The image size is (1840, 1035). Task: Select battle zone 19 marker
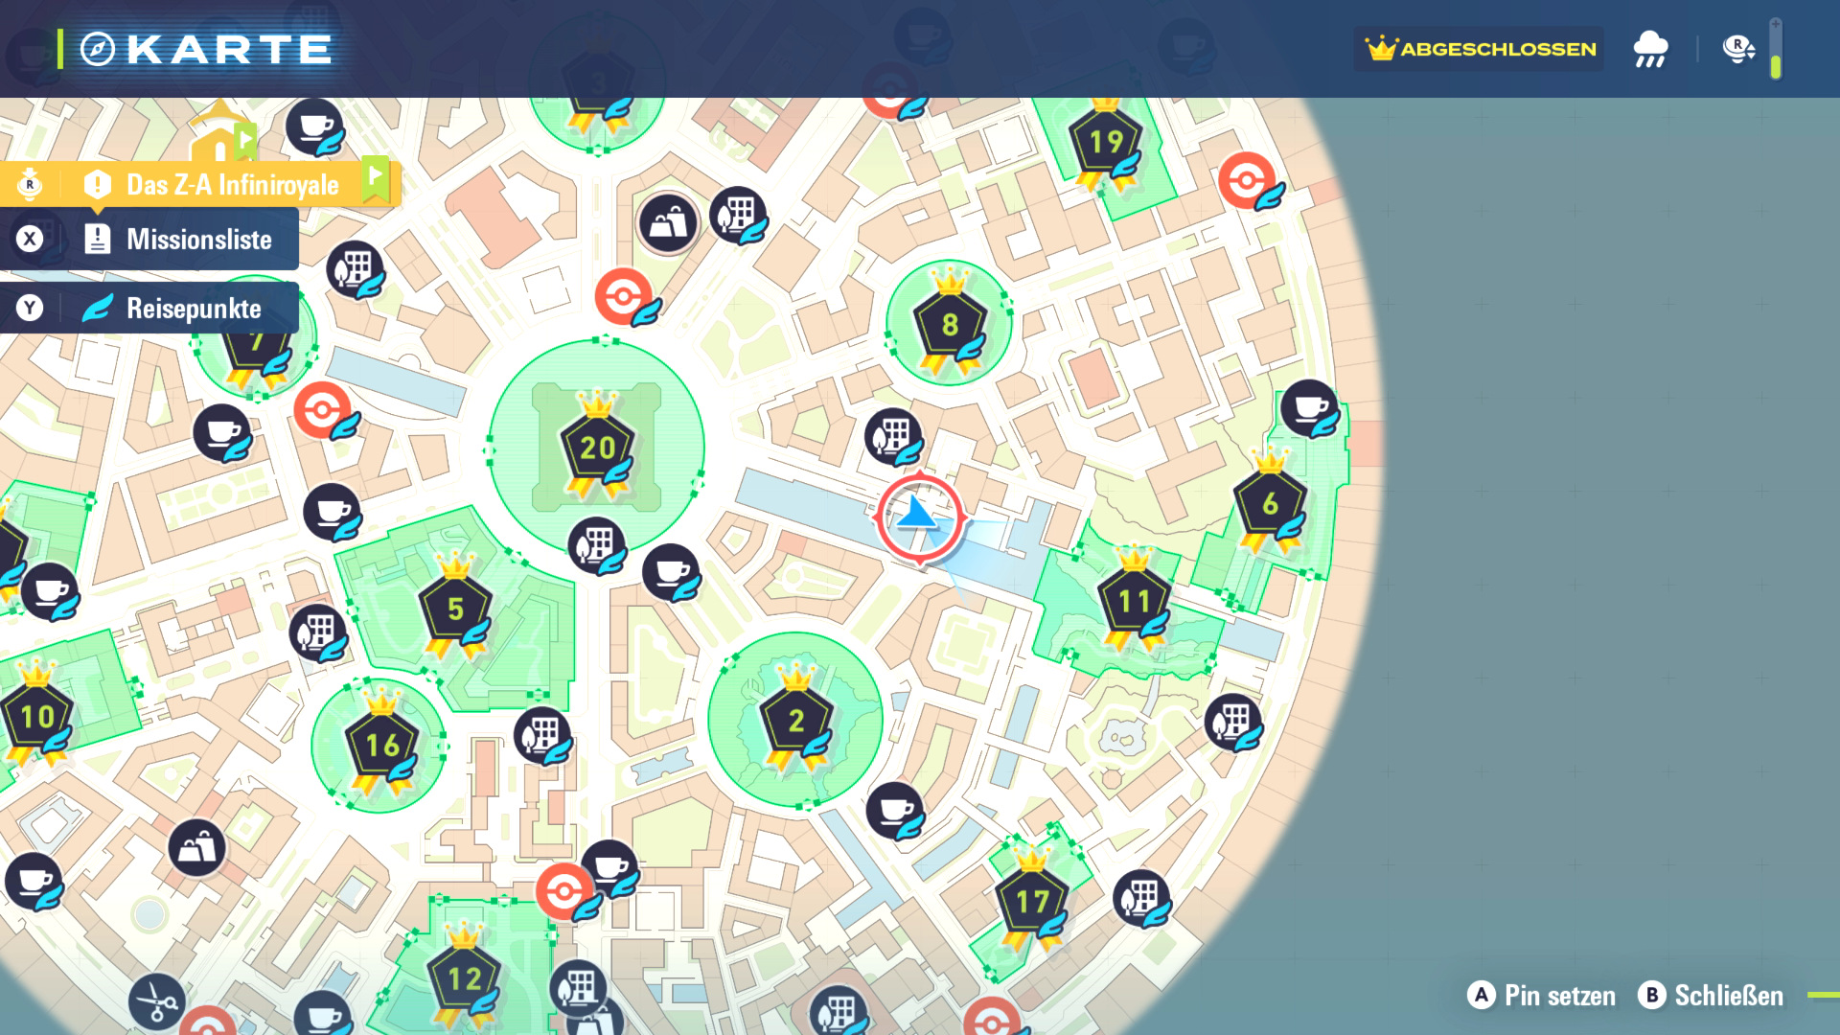pos(1106,143)
